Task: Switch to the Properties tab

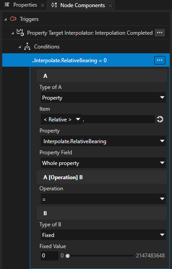Action: [25, 5]
